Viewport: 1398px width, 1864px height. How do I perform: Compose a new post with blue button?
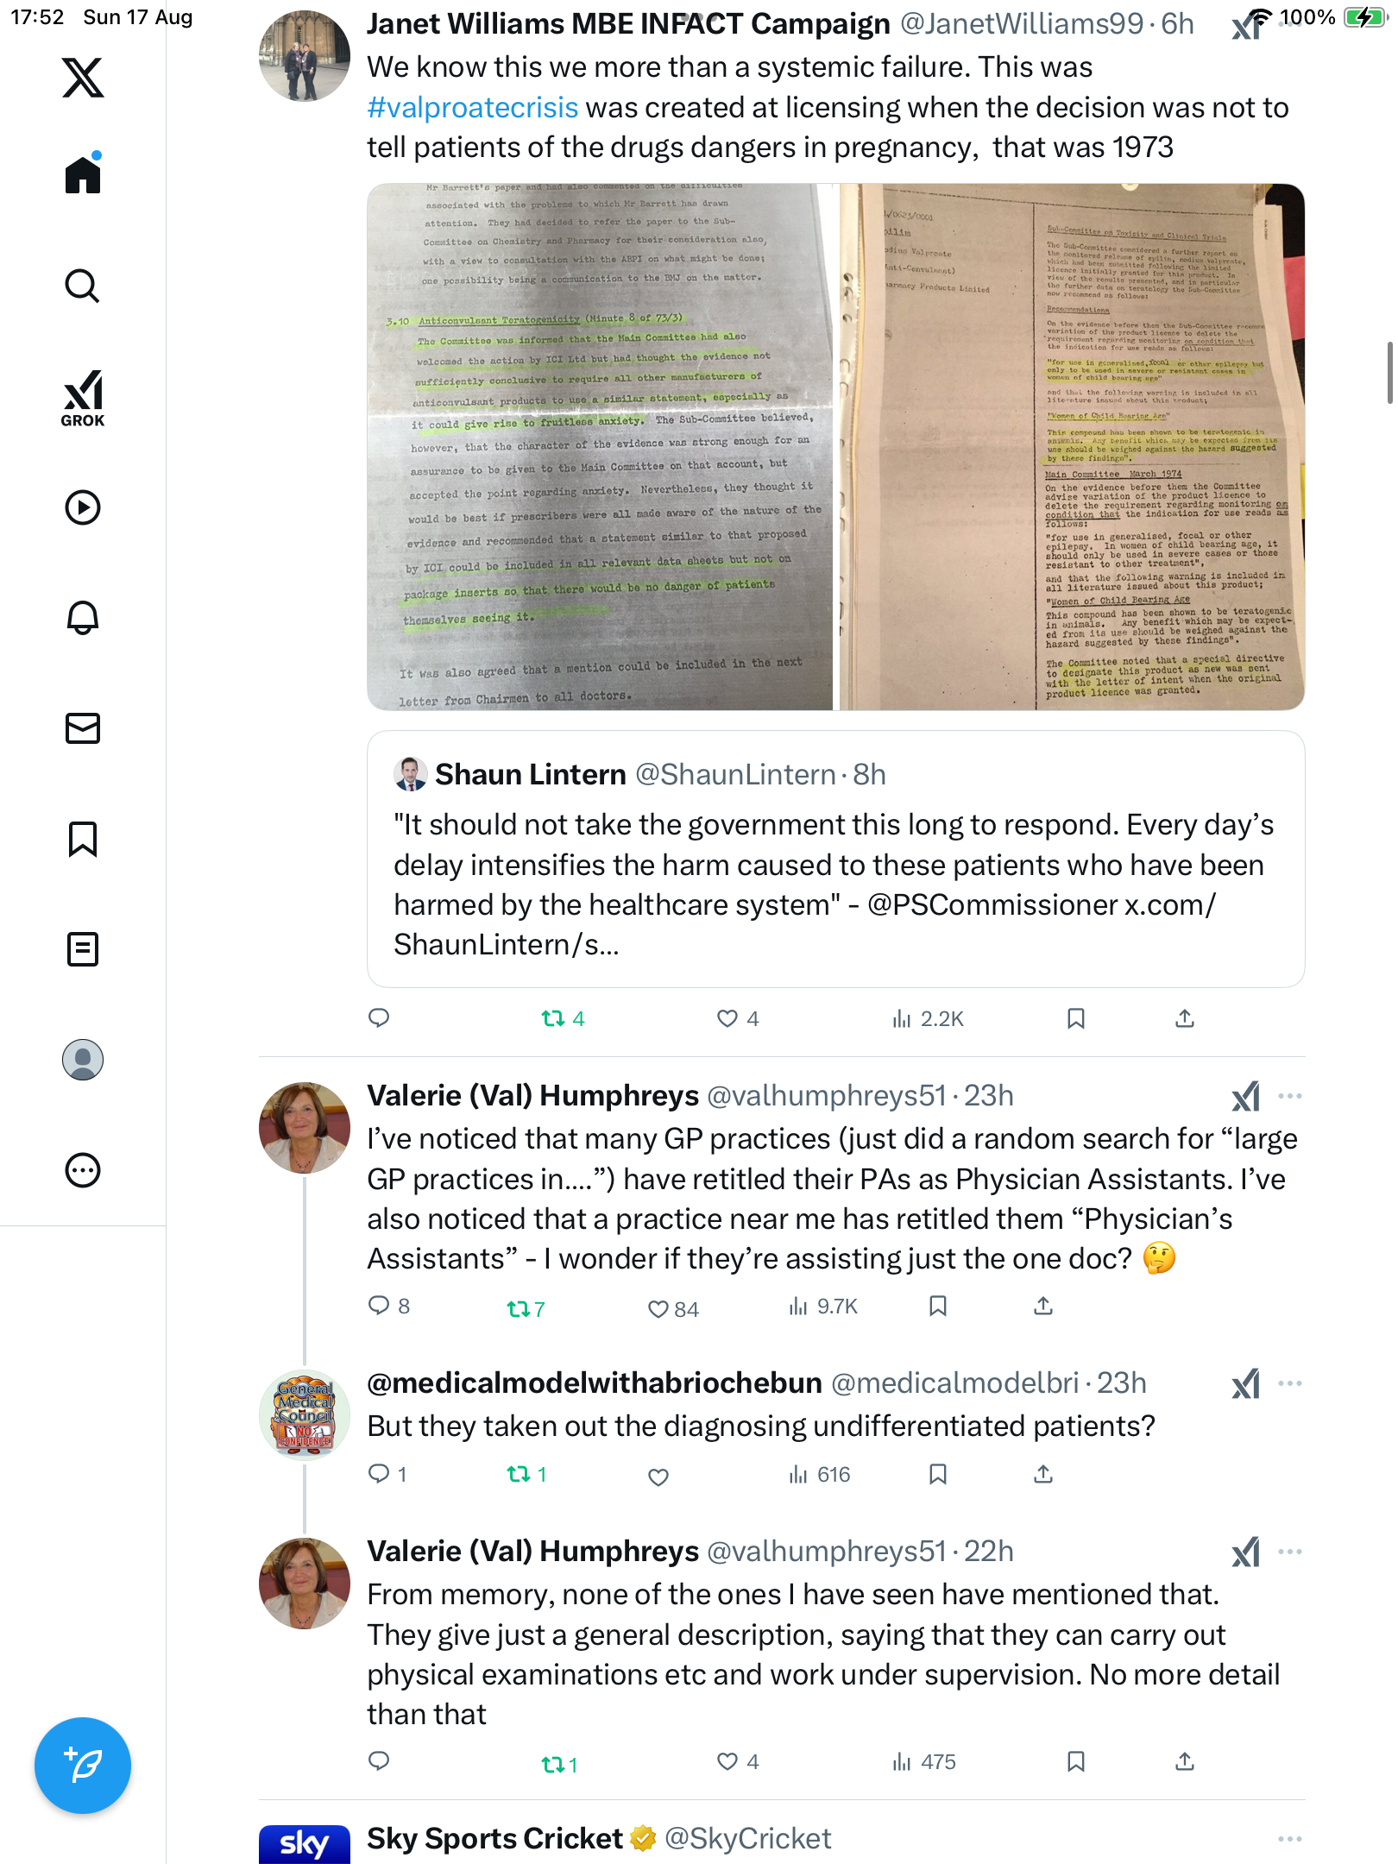[83, 1766]
